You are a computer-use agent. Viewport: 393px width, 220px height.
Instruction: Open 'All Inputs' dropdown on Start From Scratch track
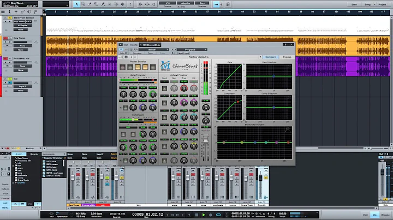(22, 25)
